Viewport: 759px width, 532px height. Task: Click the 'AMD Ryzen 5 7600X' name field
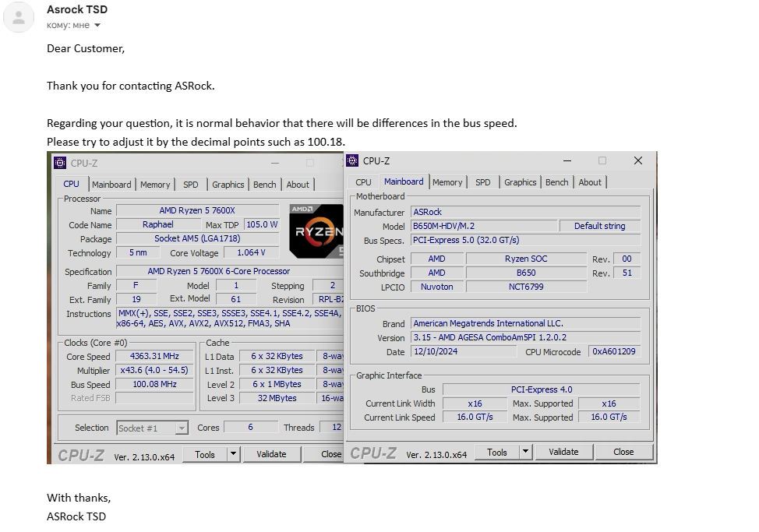(197, 210)
